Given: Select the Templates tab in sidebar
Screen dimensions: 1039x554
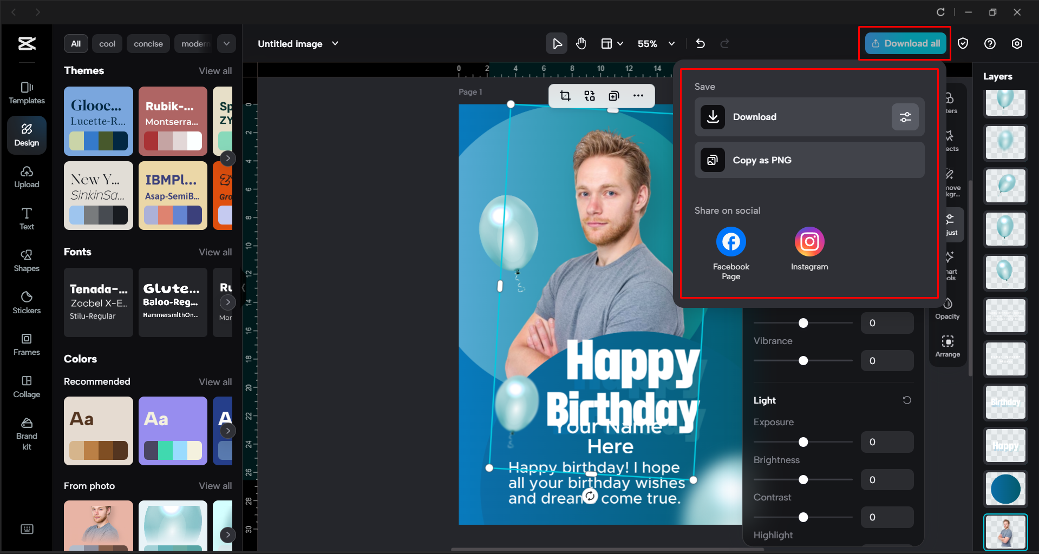Looking at the screenshot, I should point(27,93).
